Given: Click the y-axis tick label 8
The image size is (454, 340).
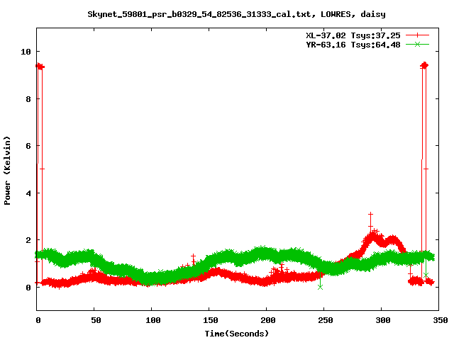Looking at the screenshot, I should pyautogui.click(x=28, y=99).
